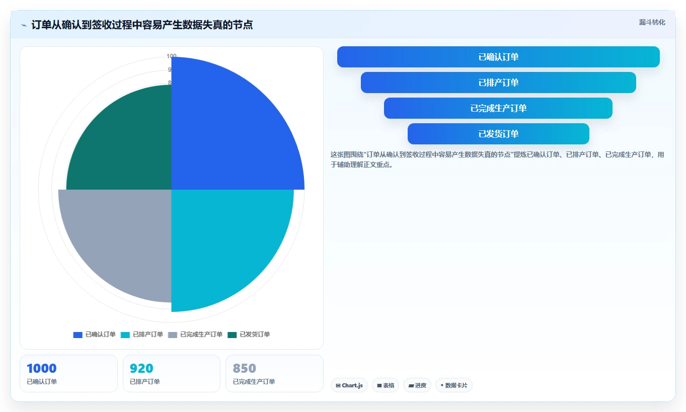Toggle 已发货订单 legend green swatch
This screenshot has height=412, width=686.
(232, 335)
